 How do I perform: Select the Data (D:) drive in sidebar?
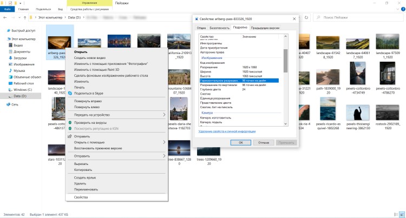tap(22, 96)
